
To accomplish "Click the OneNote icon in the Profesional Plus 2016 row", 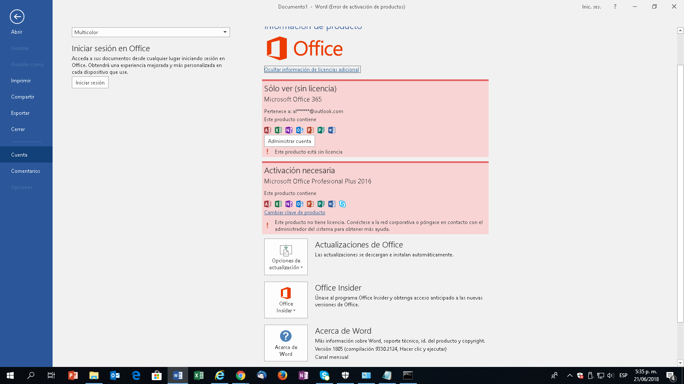I will pos(289,204).
